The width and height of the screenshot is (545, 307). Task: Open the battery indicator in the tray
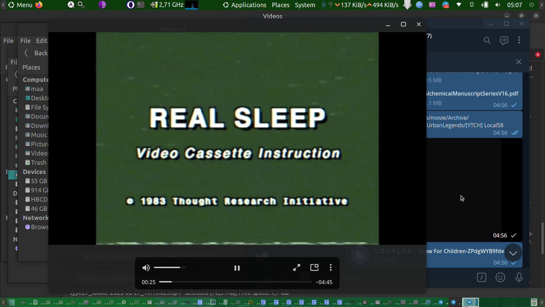[x=485, y=5]
